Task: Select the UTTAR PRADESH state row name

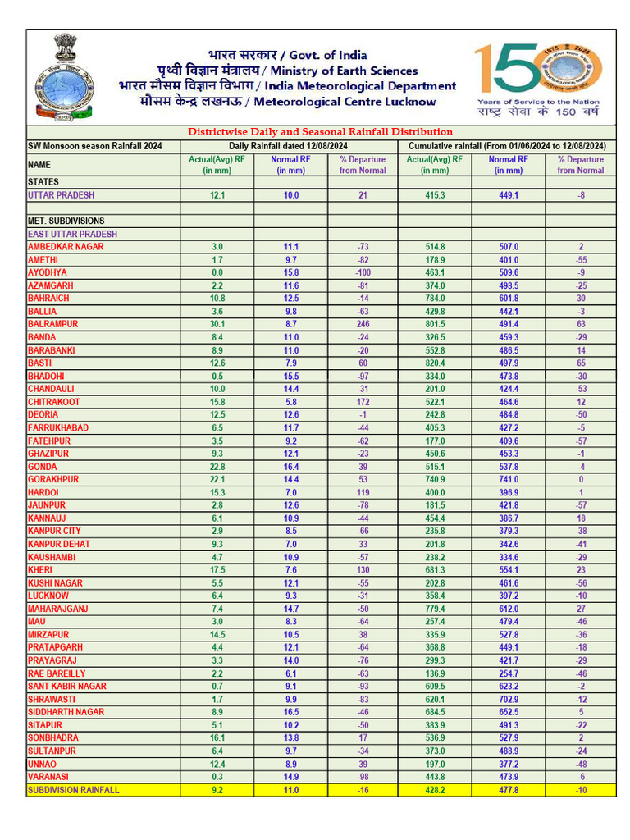Action: pos(61,195)
